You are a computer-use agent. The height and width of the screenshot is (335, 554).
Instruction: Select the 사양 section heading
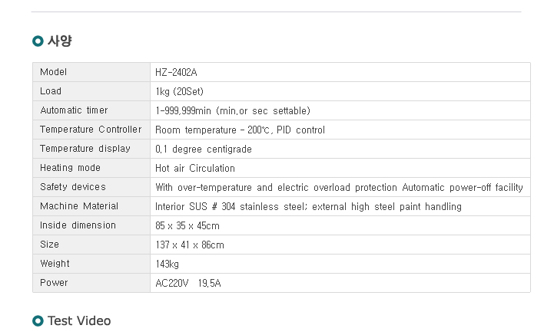[x=60, y=41]
